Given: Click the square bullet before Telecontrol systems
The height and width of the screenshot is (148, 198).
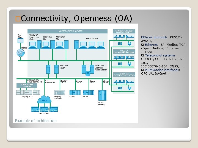Looking at the screenshot, I should 142,55.
